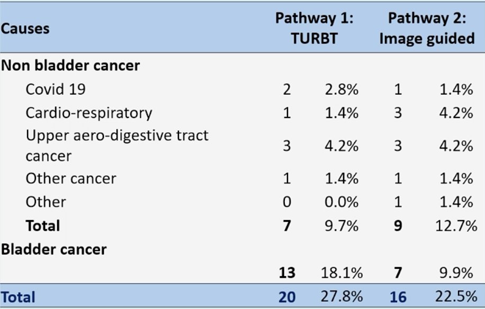Click the 18.1% bladder cancer cell

click(342, 273)
